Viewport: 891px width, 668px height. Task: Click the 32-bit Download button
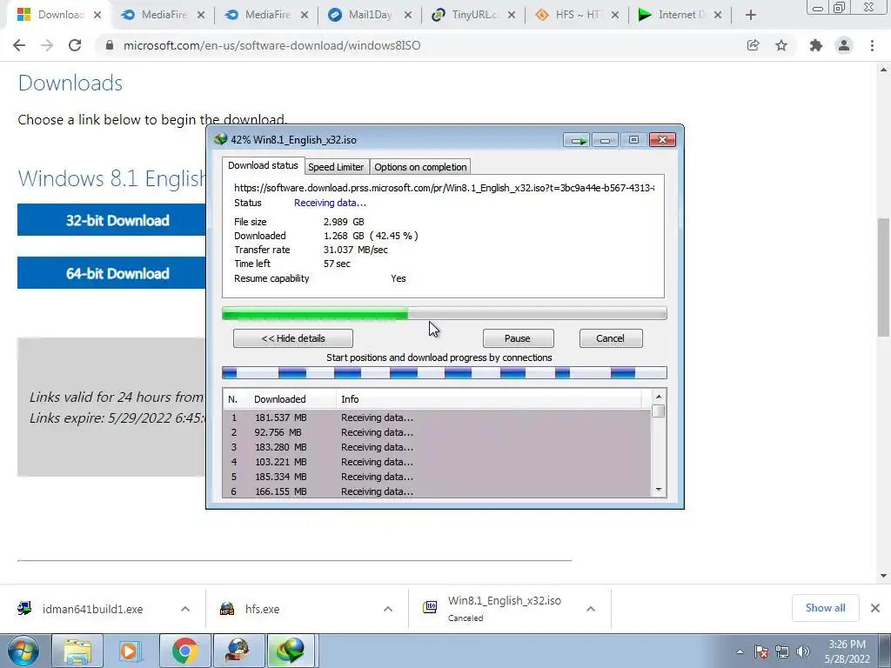tap(112, 220)
